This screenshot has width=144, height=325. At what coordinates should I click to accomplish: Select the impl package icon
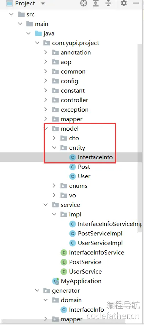[x=64, y=215]
